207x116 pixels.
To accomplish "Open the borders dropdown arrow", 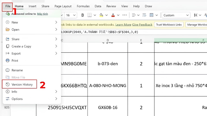I will (95, 15).
